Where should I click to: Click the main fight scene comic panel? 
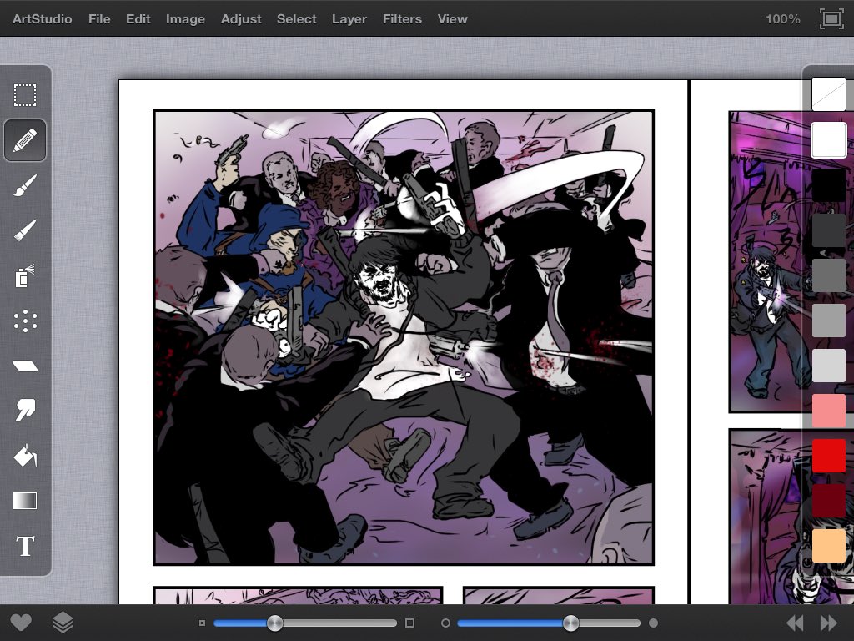404,337
